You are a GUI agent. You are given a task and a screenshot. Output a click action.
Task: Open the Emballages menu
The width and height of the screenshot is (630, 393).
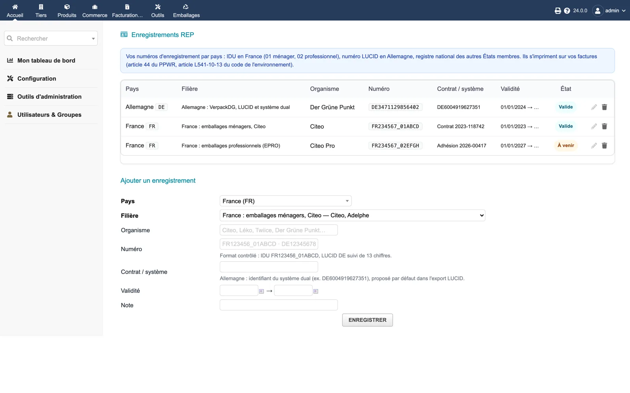pos(186,11)
